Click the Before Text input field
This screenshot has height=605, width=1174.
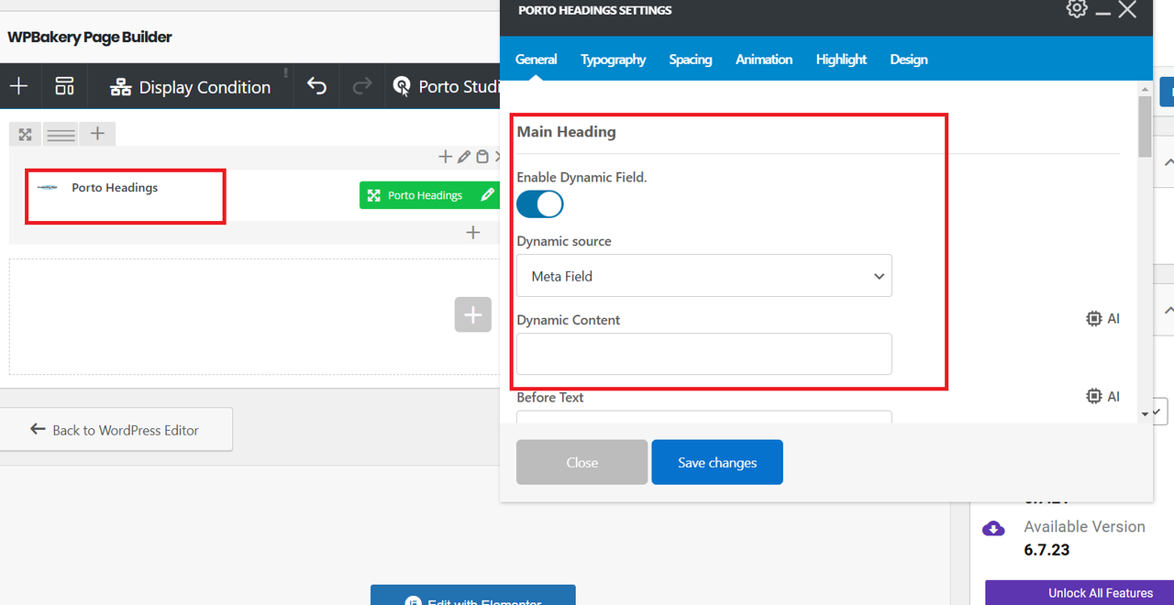704,416
